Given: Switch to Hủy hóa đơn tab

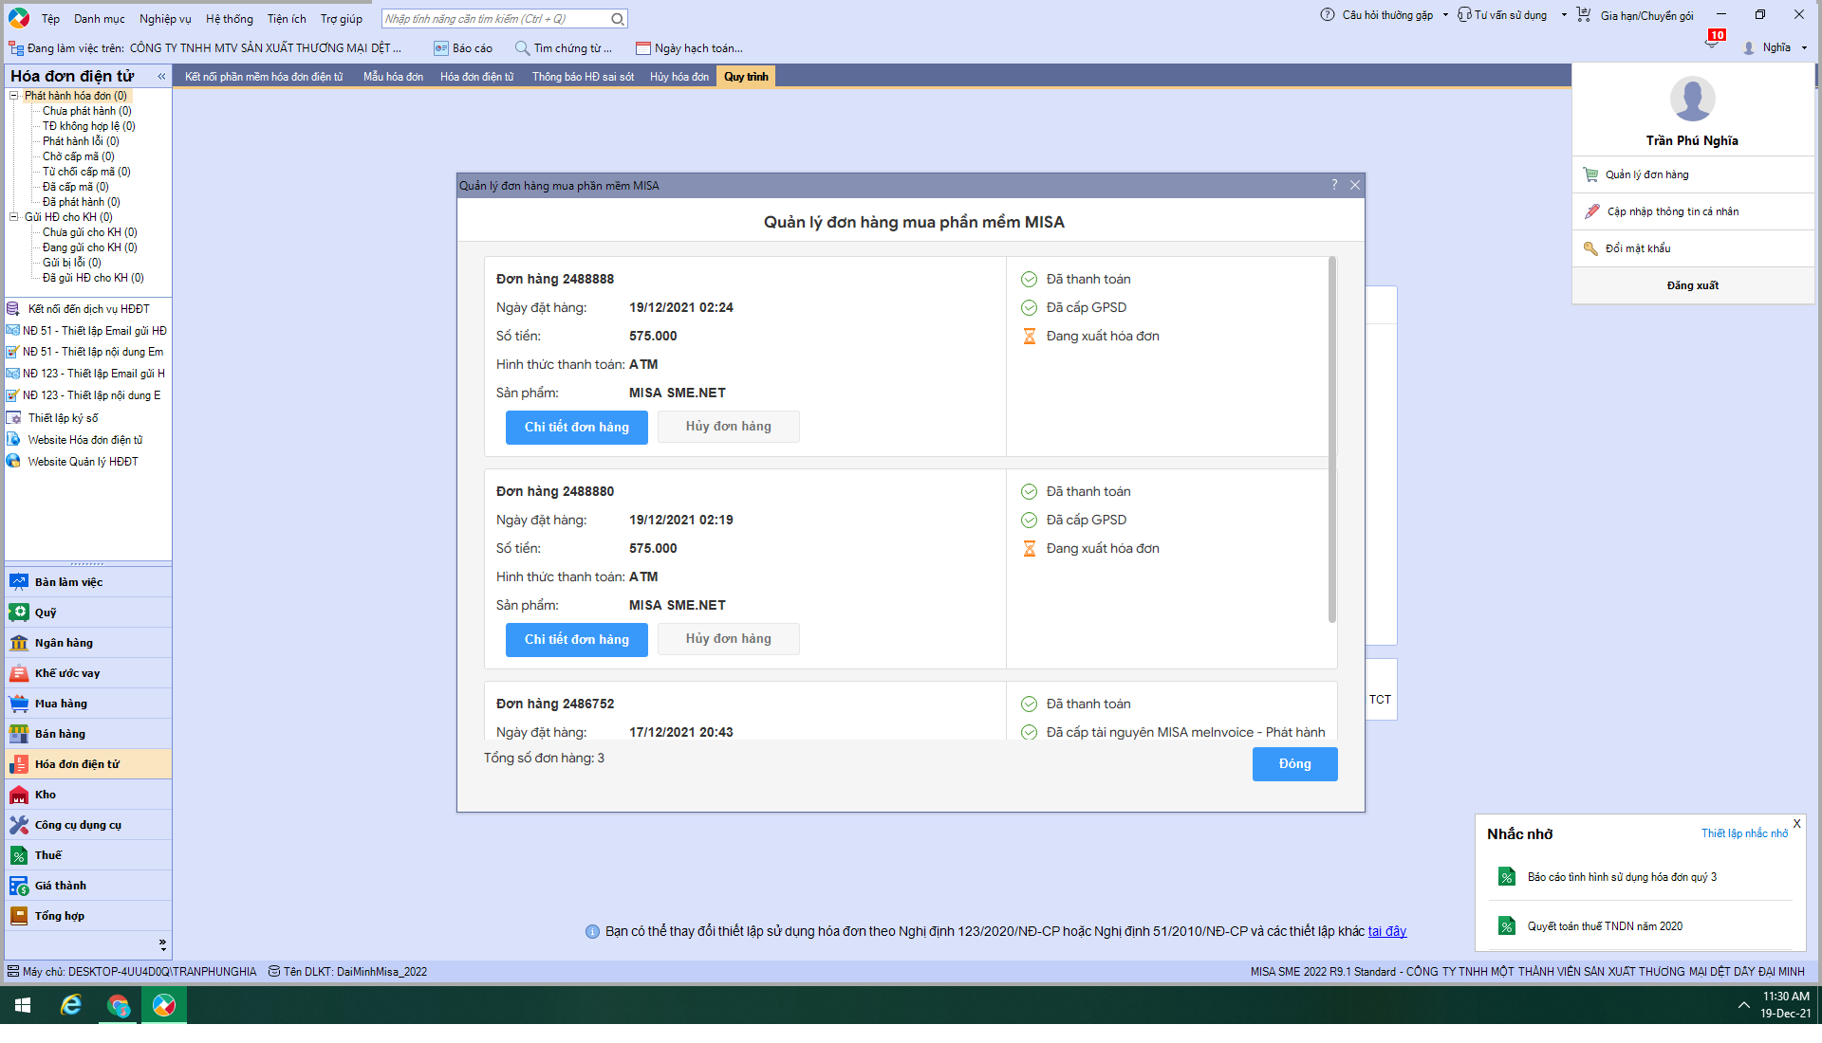Looking at the screenshot, I should pos(679,77).
